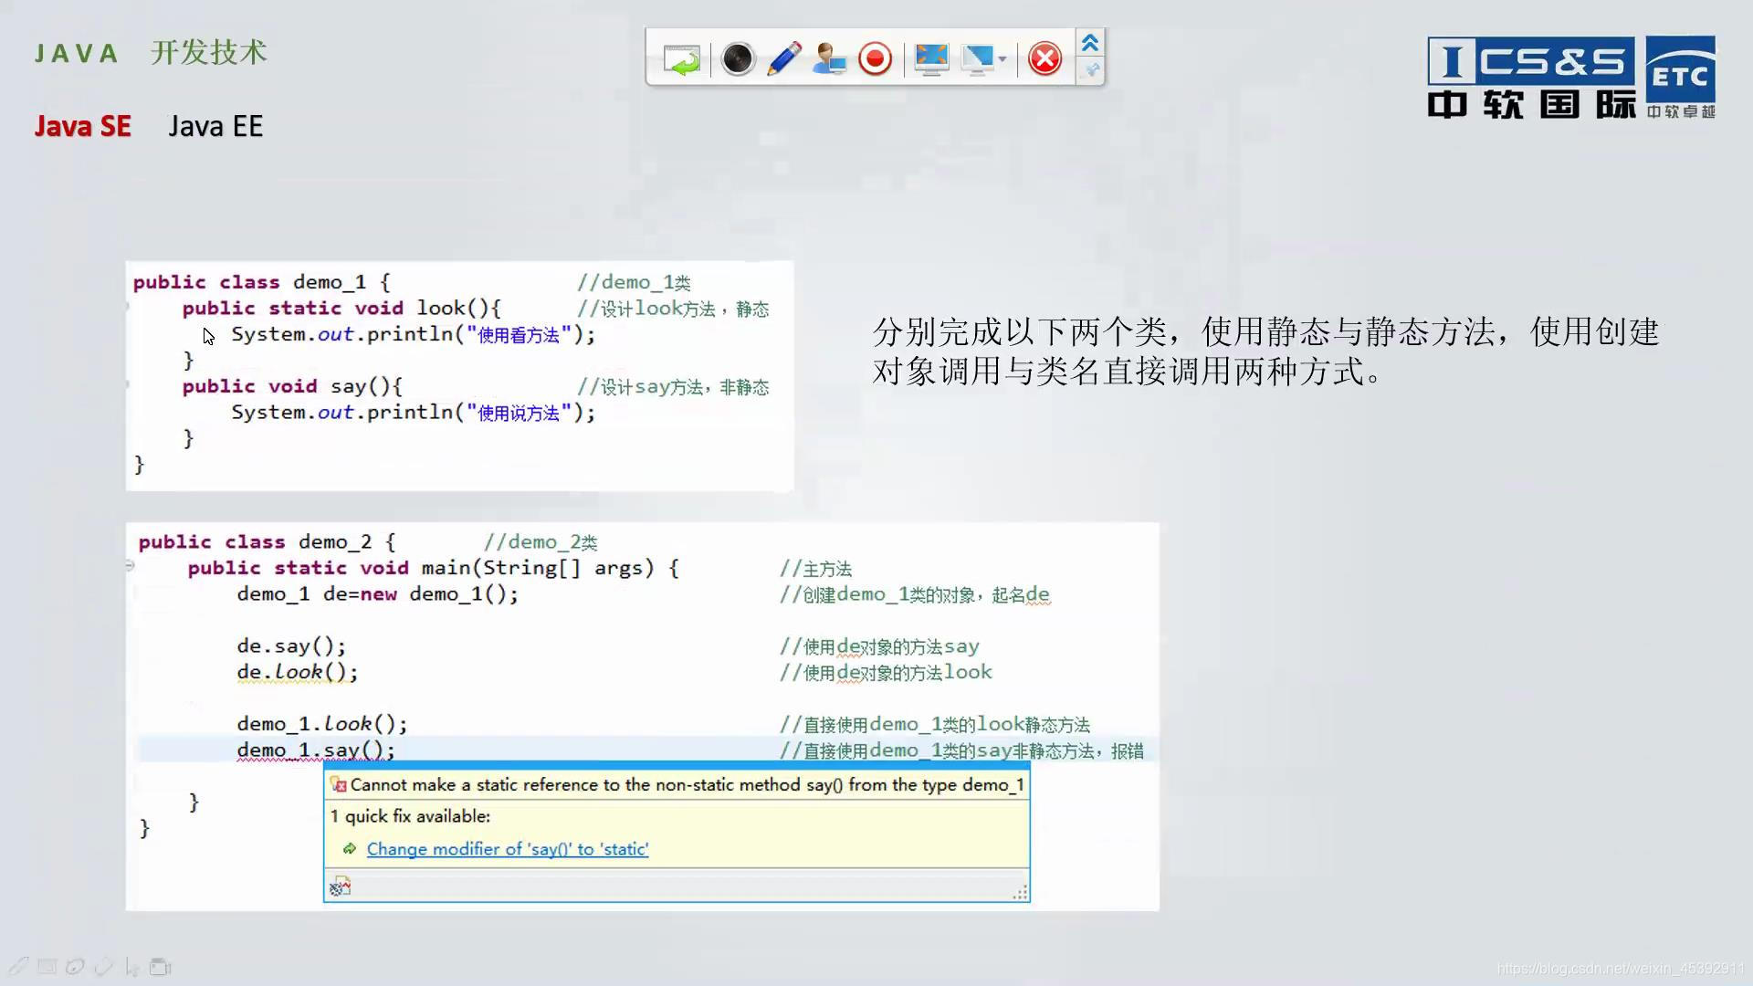Screen dimensions: 1753x986
Task: Collapse toolbar with double chevron up
Action: pos(1090,43)
